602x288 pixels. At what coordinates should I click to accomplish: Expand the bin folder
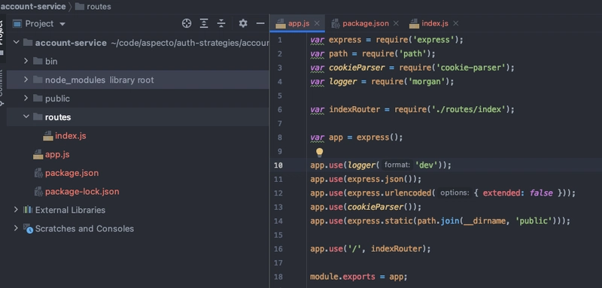point(26,61)
